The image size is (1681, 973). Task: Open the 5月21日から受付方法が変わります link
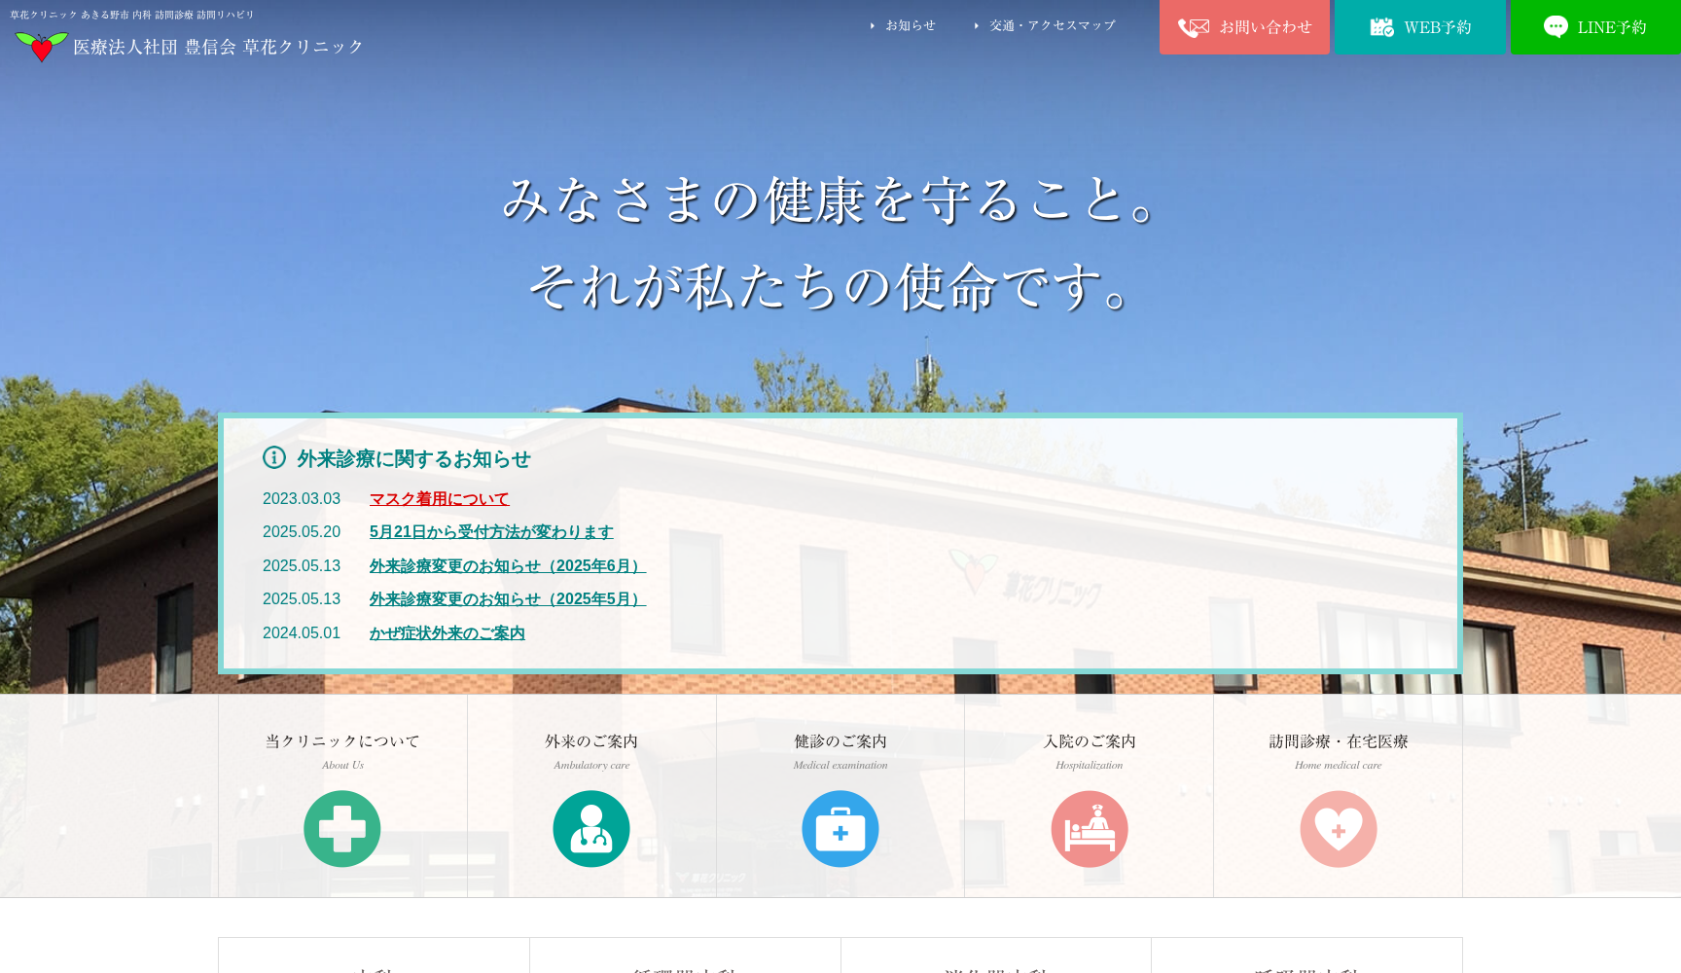pos(491,532)
